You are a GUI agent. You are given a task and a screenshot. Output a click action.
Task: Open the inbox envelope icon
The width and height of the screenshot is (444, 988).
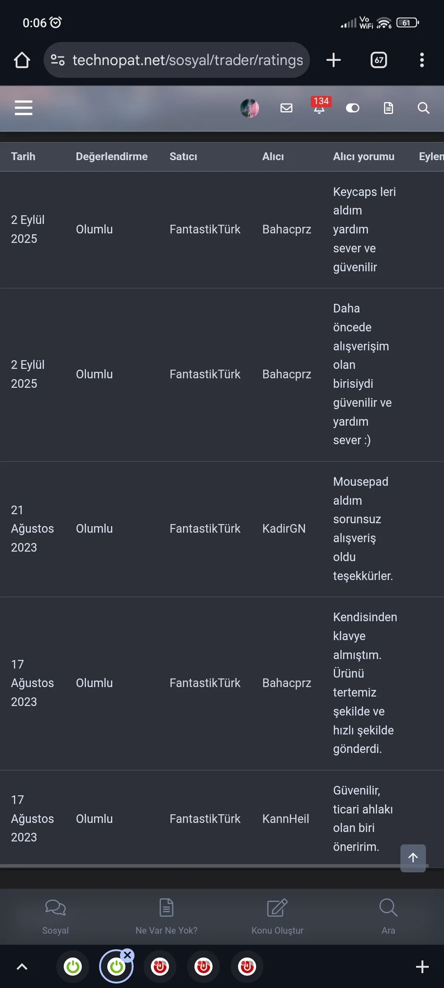[x=287, y=108]
